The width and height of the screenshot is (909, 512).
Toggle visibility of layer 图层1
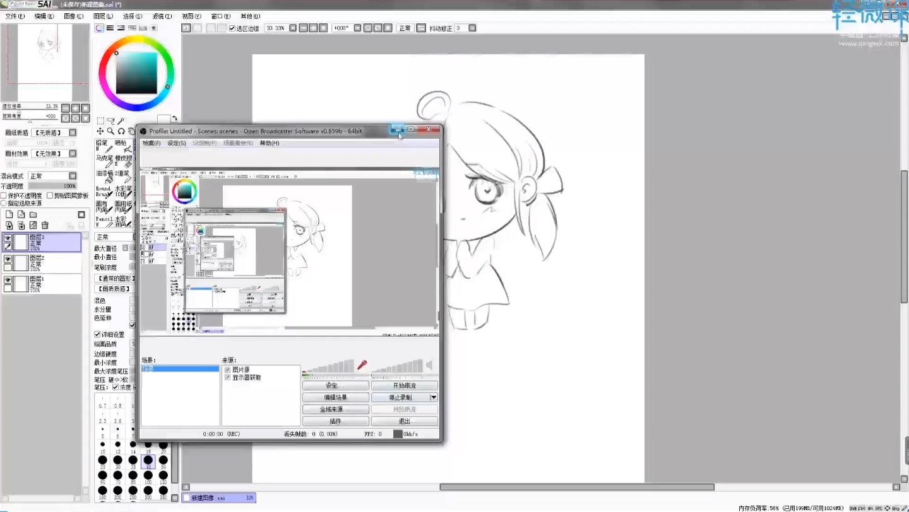pyautogui.click(x=8, y=280)
